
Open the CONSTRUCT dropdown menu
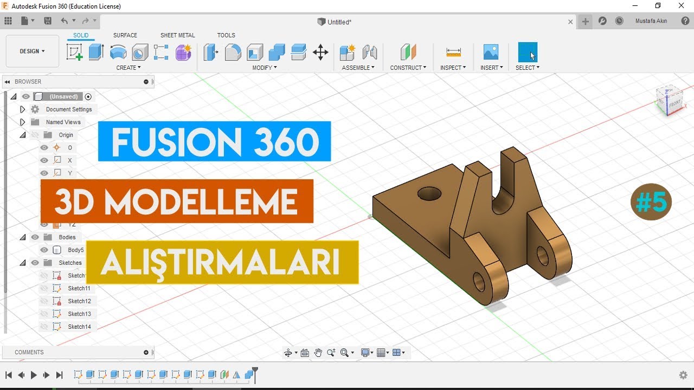pos(408,68)
